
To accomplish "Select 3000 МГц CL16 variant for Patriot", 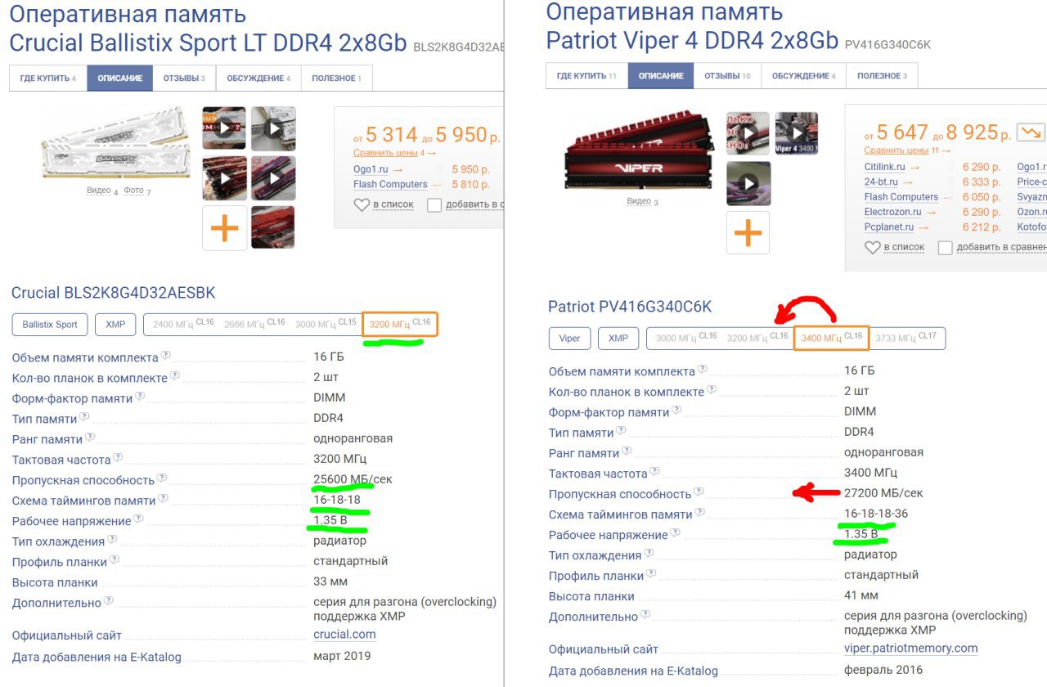I will pos(686,338).
